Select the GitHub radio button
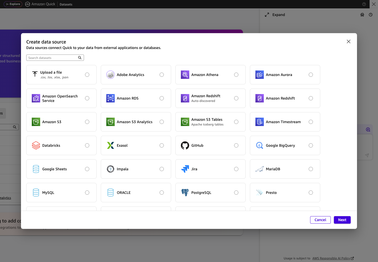378x262 pixels. point(236,145)
